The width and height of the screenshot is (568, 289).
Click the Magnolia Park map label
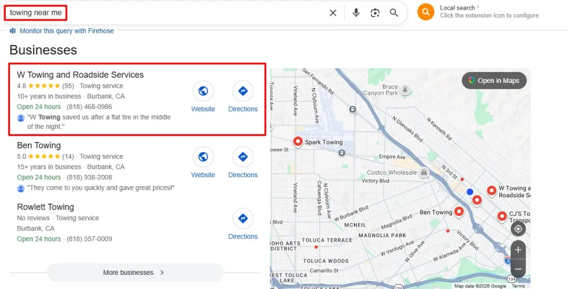(382, 236)
